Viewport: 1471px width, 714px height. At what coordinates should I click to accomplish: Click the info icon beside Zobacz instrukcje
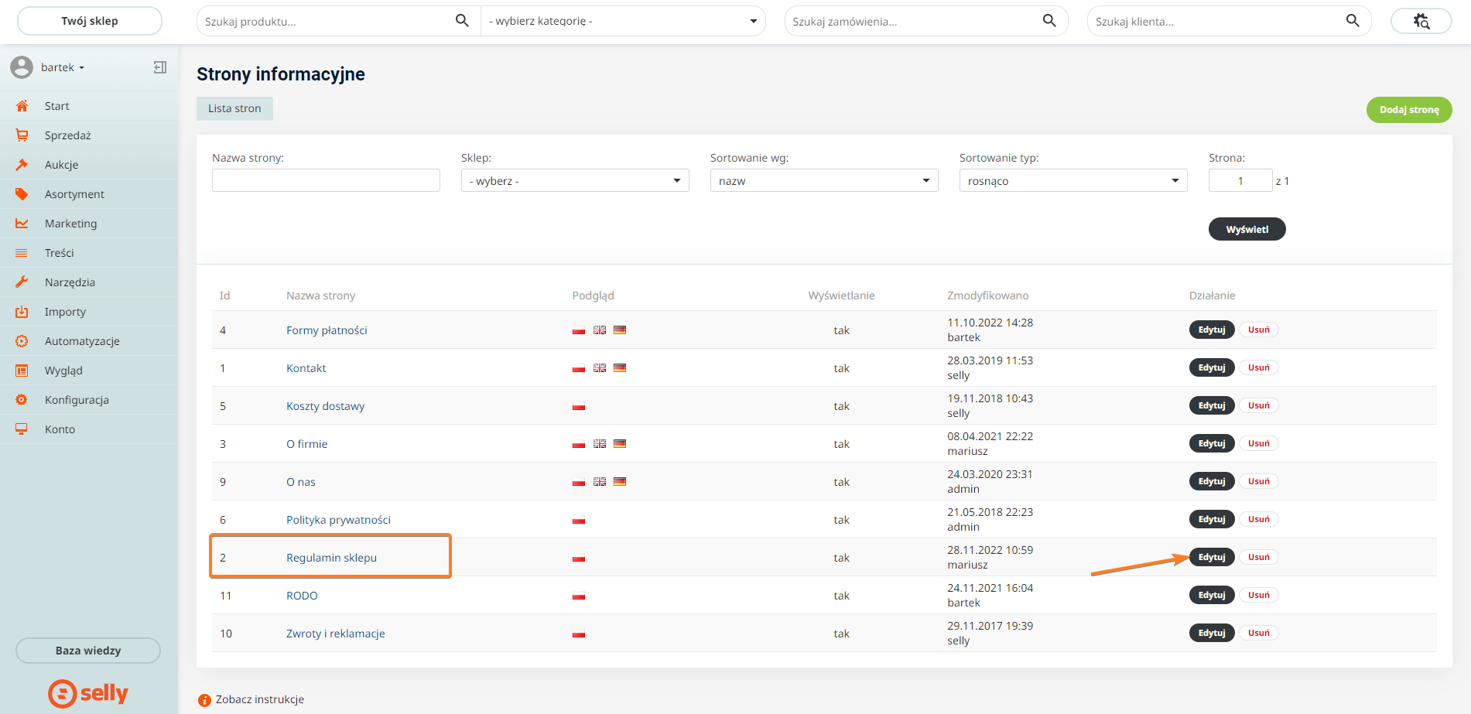[x=204, y=700]
